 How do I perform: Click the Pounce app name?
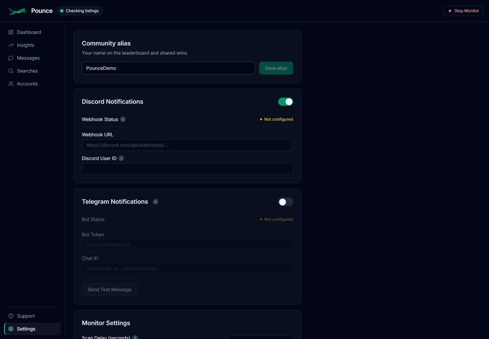coord(42,11)
